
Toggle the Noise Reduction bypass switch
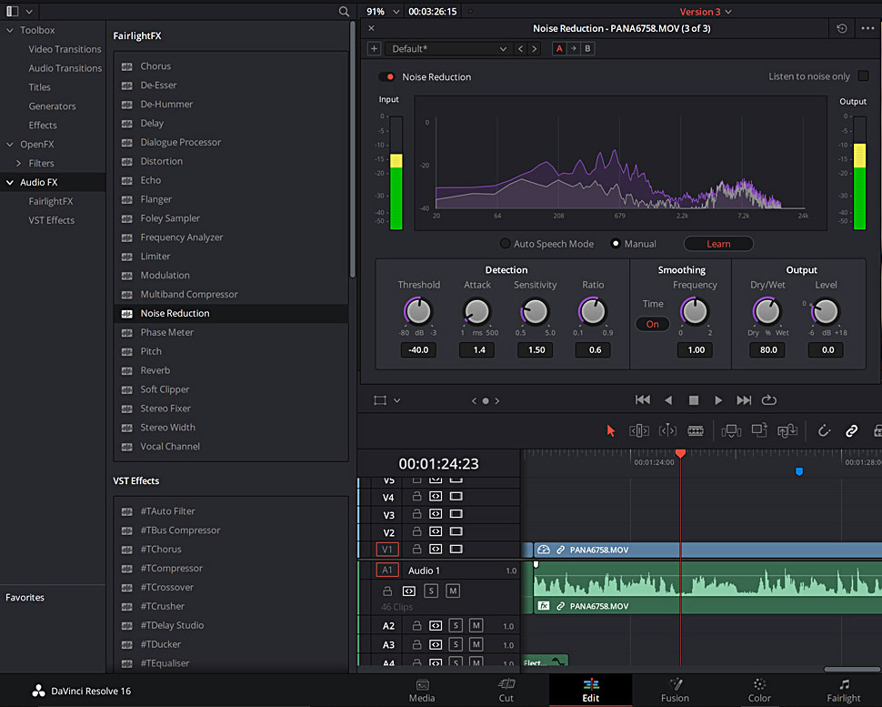(386, 76)
